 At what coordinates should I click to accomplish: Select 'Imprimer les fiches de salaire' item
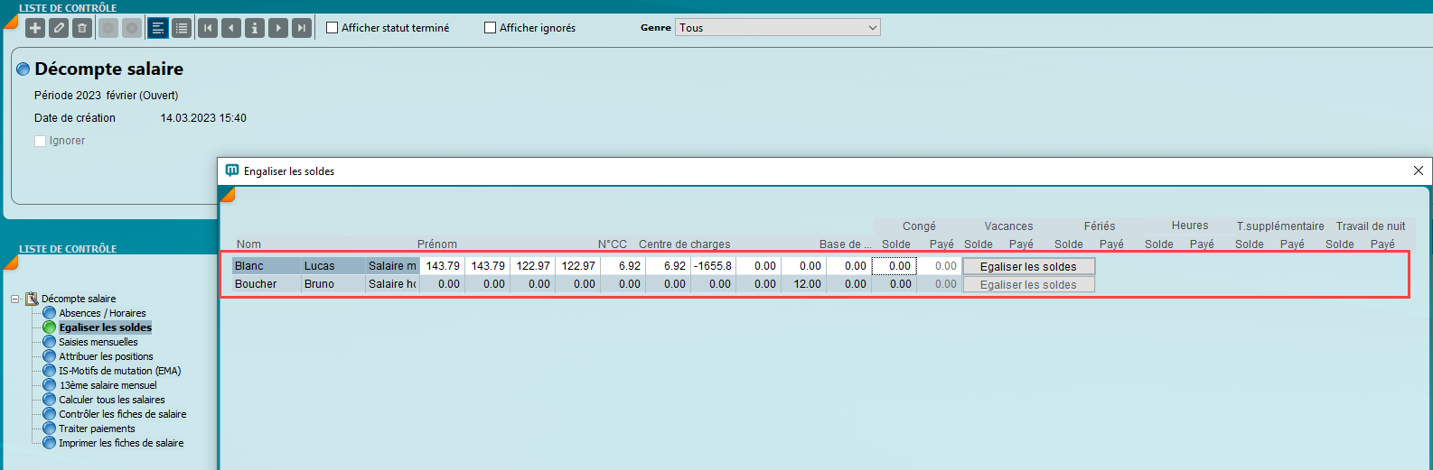(x=121, y=443)
